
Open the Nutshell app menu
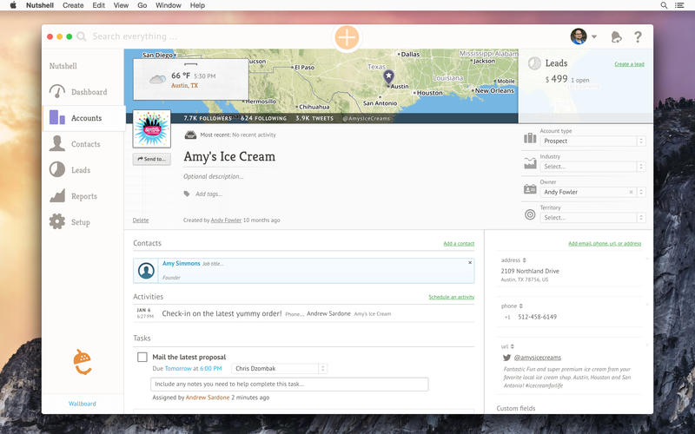tap(40, 5)
